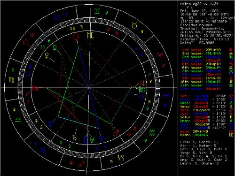Viewport: 235px width, 176px height.
Task: Click the green house number 3 label on the wheel
Action: (x=70, y=146)
